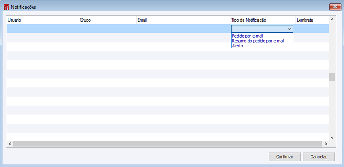Click the Grupo column header
Image resolution: width=344 pixels, height=167 pixels.
[108, 20]
